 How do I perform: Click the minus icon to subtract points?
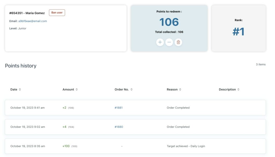[169, 42]
